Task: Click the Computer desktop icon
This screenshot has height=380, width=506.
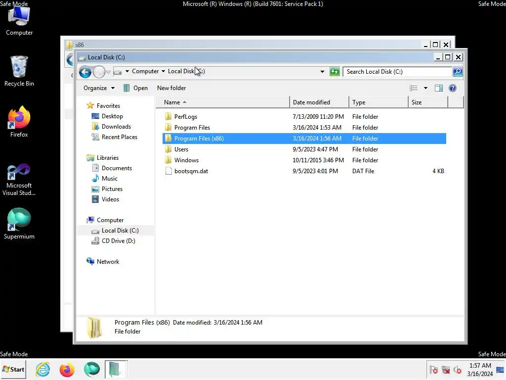Action: point(19,22)
